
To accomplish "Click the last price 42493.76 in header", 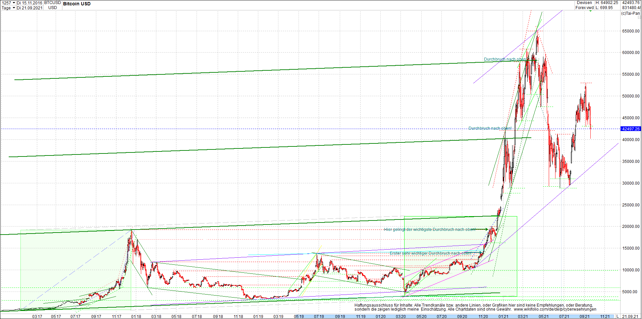I will (x=631, y=3).
